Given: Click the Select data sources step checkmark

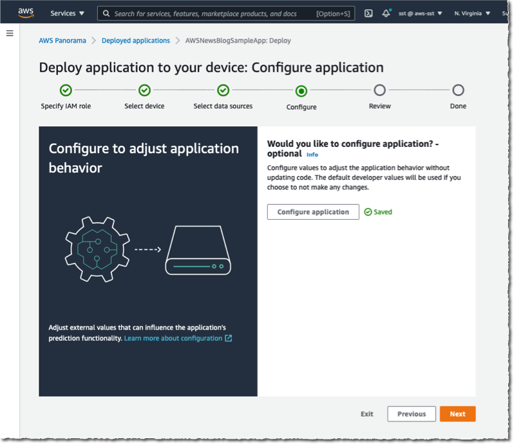Looking at the screenshot, I should coord(224,90).
